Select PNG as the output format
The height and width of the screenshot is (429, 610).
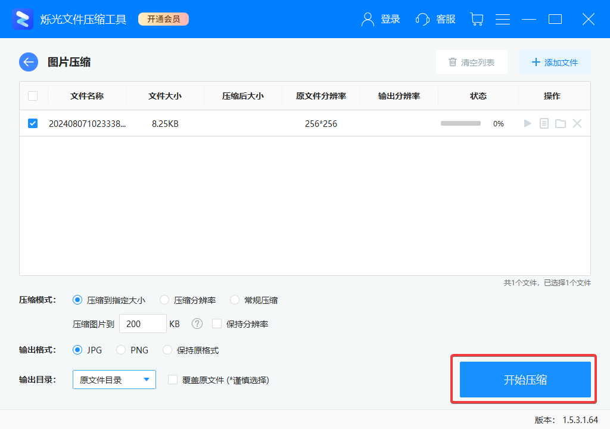[x=120, y=350]
